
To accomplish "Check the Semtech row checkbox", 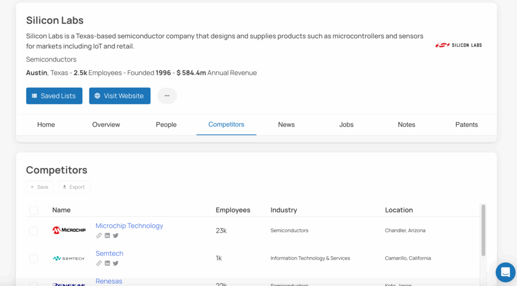I will coord(33,258).
